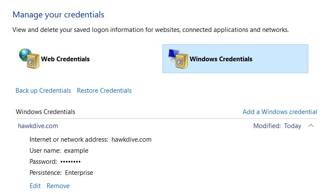Click the masked password dots

(x=70, y=162)
